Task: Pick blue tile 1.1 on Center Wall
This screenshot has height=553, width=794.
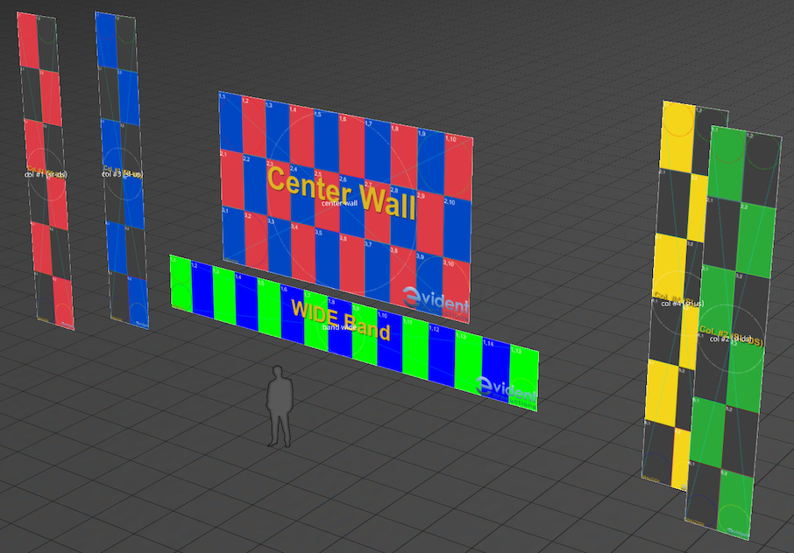Action: pyautogui.click(x=230, y=121)
